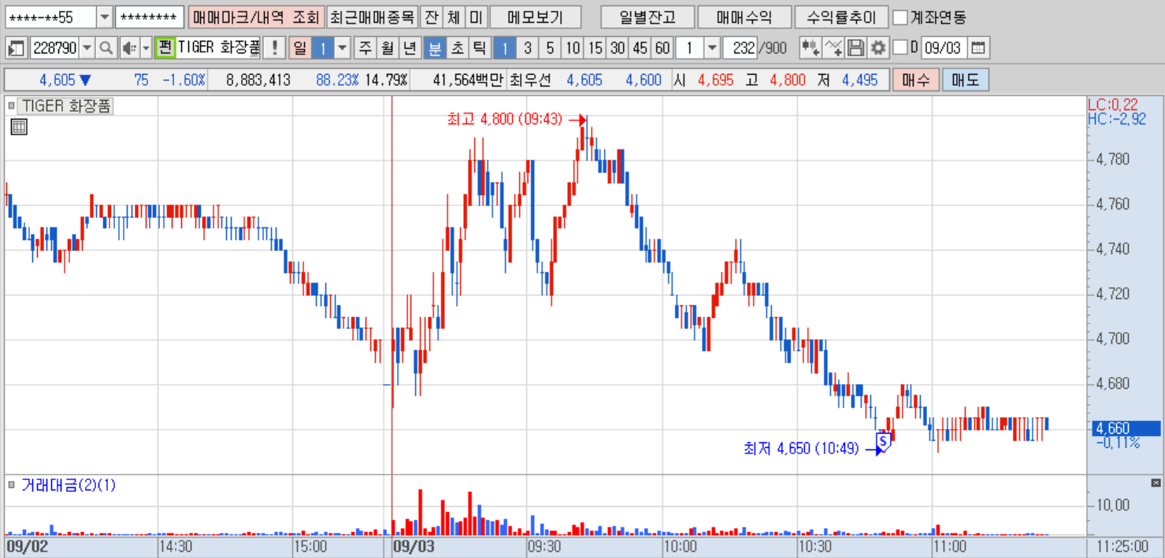Select the 주 weekly chart period
The width and height of the screenshot is (1165, 558).
(365, 48)
